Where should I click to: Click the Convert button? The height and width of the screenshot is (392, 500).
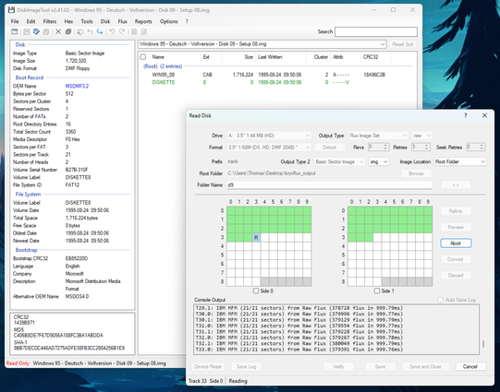tap(456, 259)
